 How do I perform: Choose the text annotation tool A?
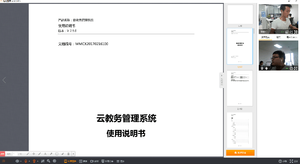(45, 154)
